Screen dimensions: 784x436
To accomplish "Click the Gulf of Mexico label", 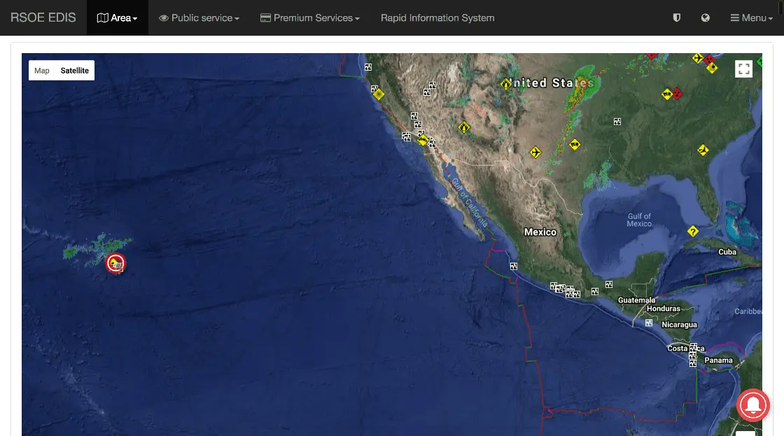I will (x=639, y=220).
